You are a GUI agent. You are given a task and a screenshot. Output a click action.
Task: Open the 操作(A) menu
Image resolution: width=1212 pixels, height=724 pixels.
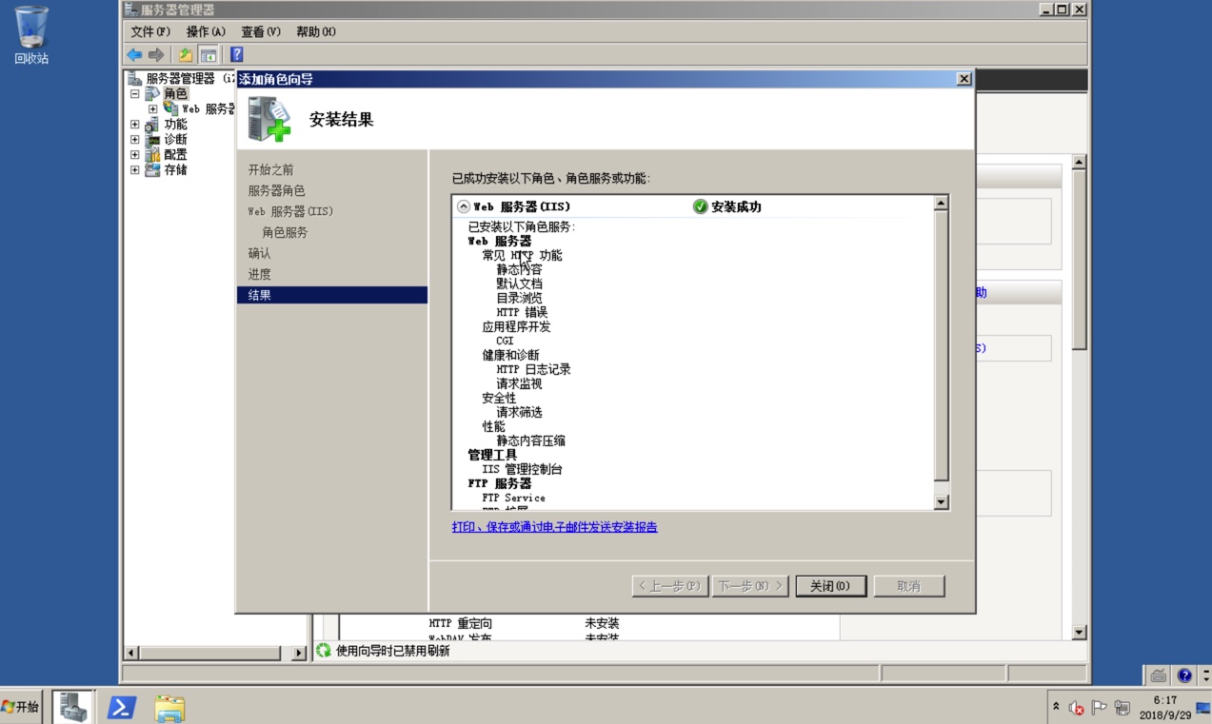point(206,31)
